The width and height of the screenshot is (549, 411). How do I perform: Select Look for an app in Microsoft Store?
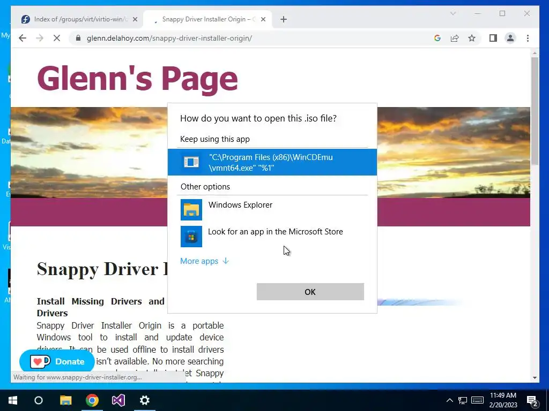click(x=272, y=236)
